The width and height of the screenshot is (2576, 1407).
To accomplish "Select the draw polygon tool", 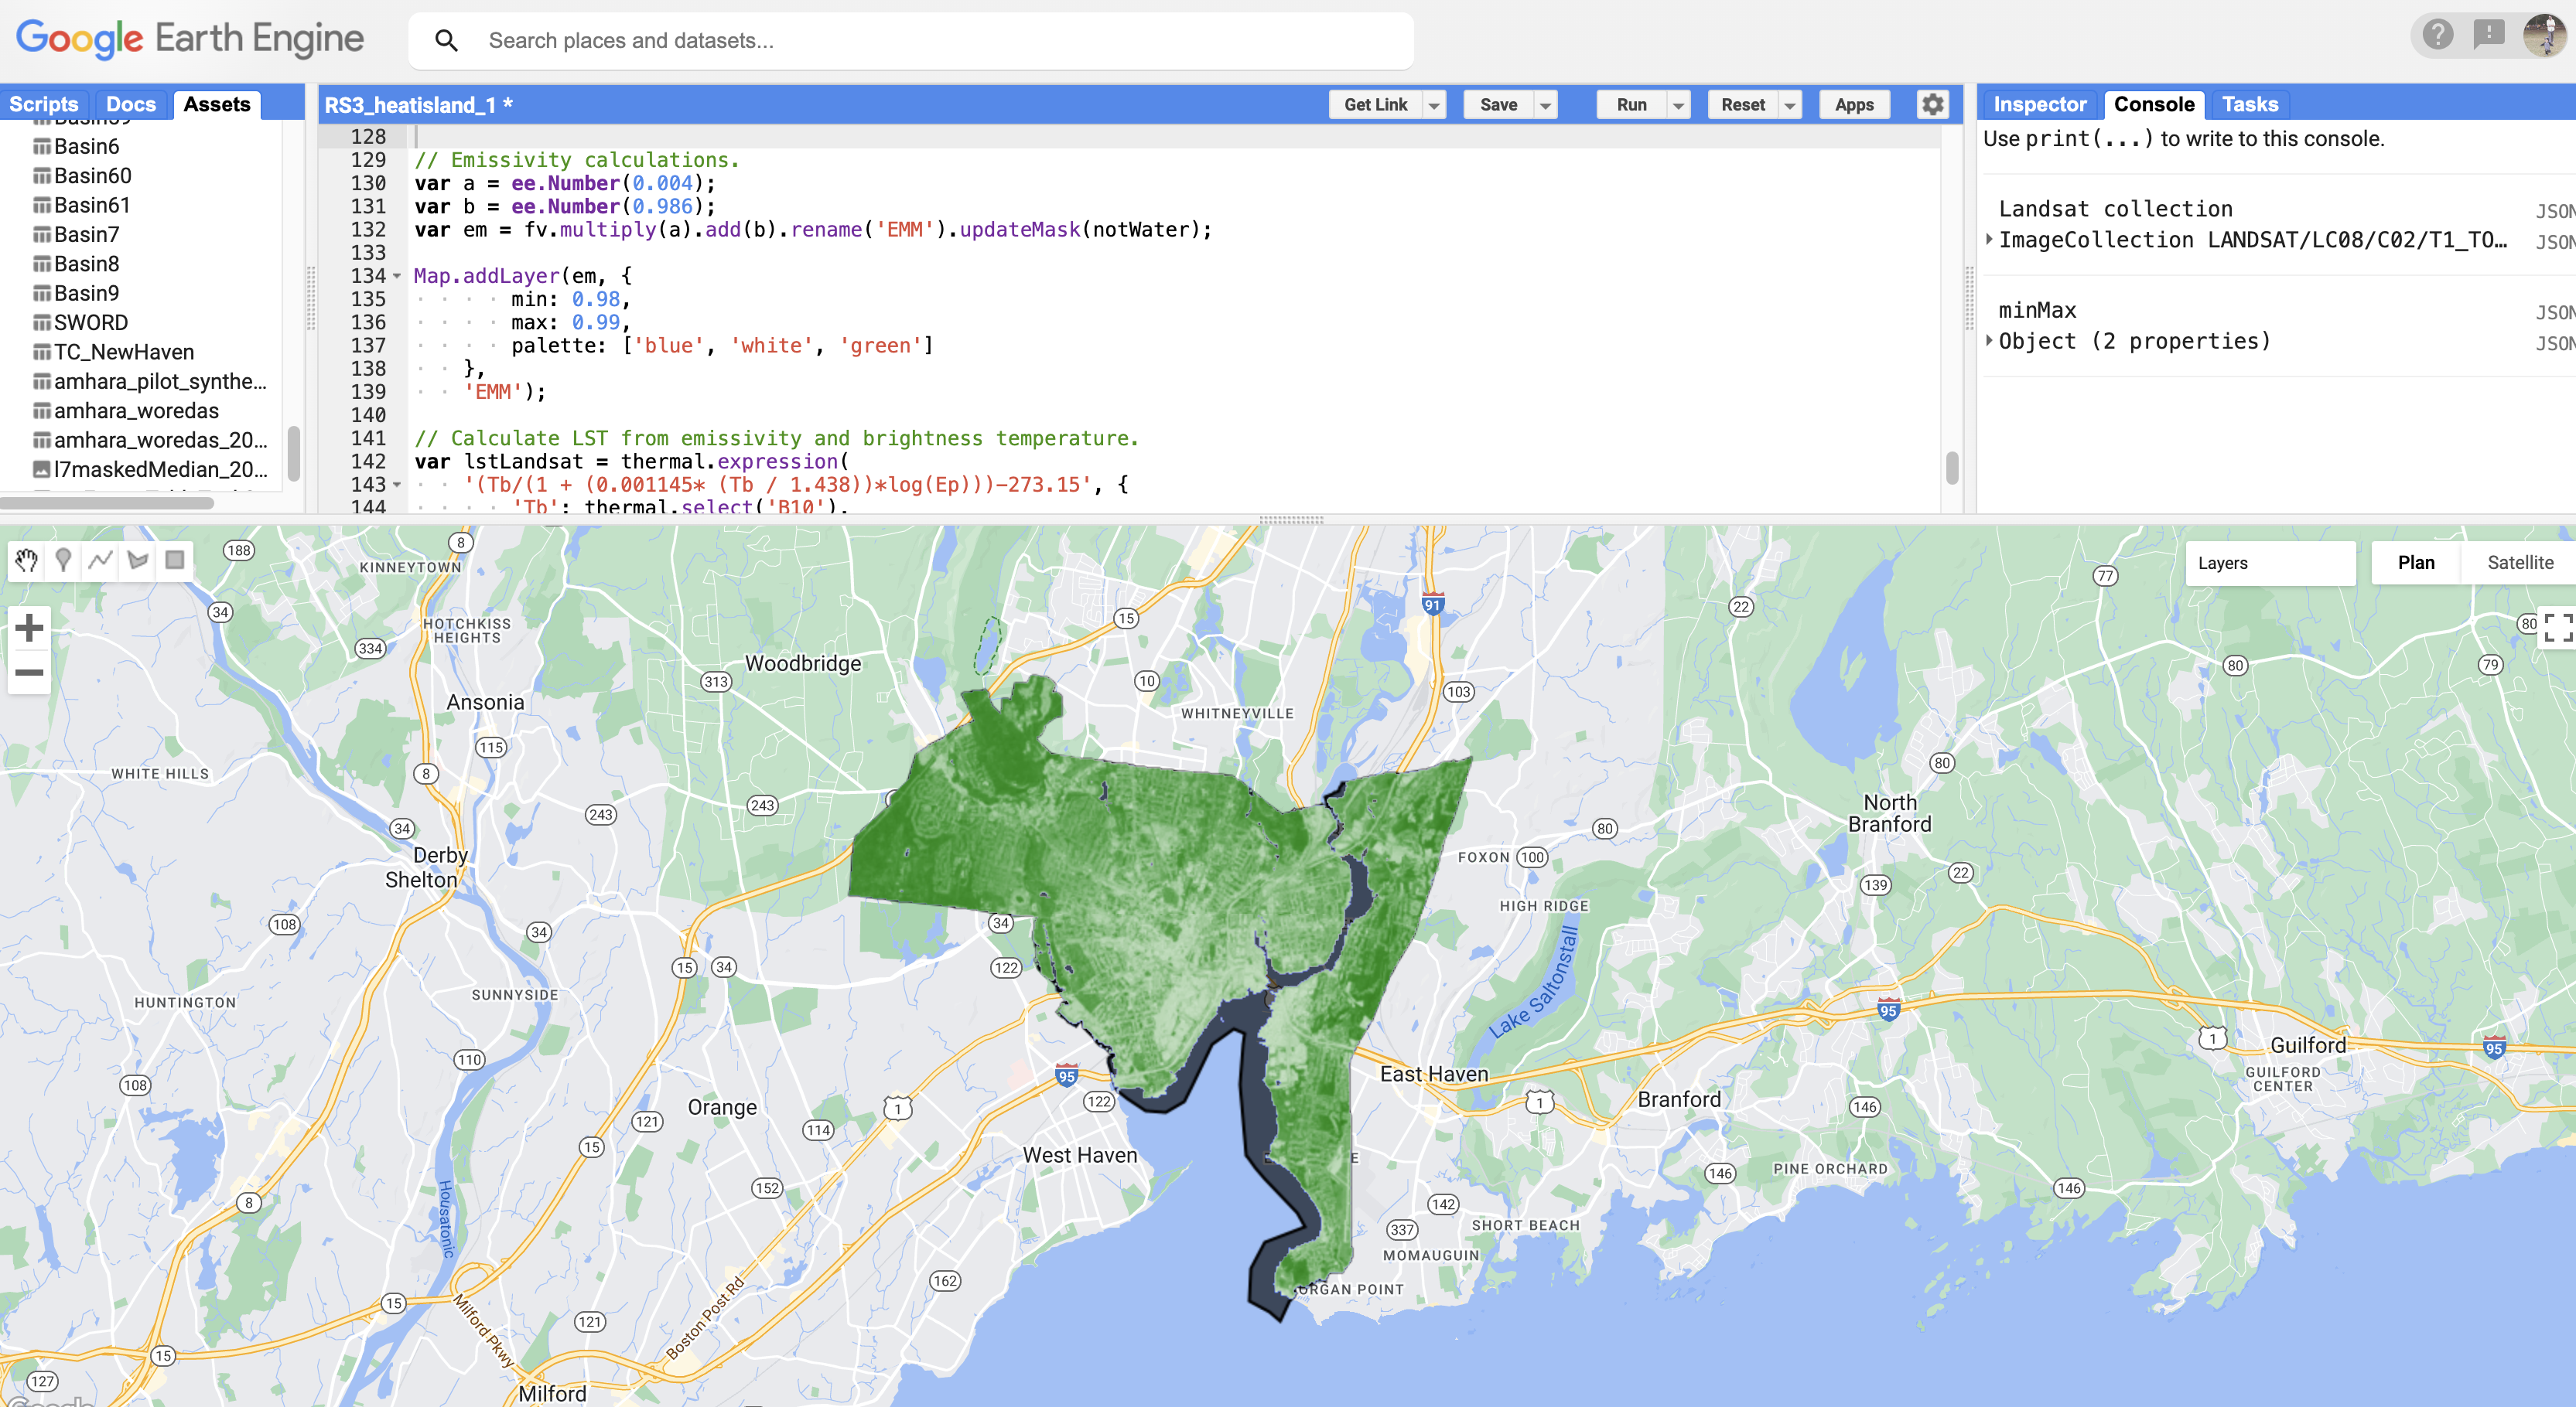I will 138,560.
